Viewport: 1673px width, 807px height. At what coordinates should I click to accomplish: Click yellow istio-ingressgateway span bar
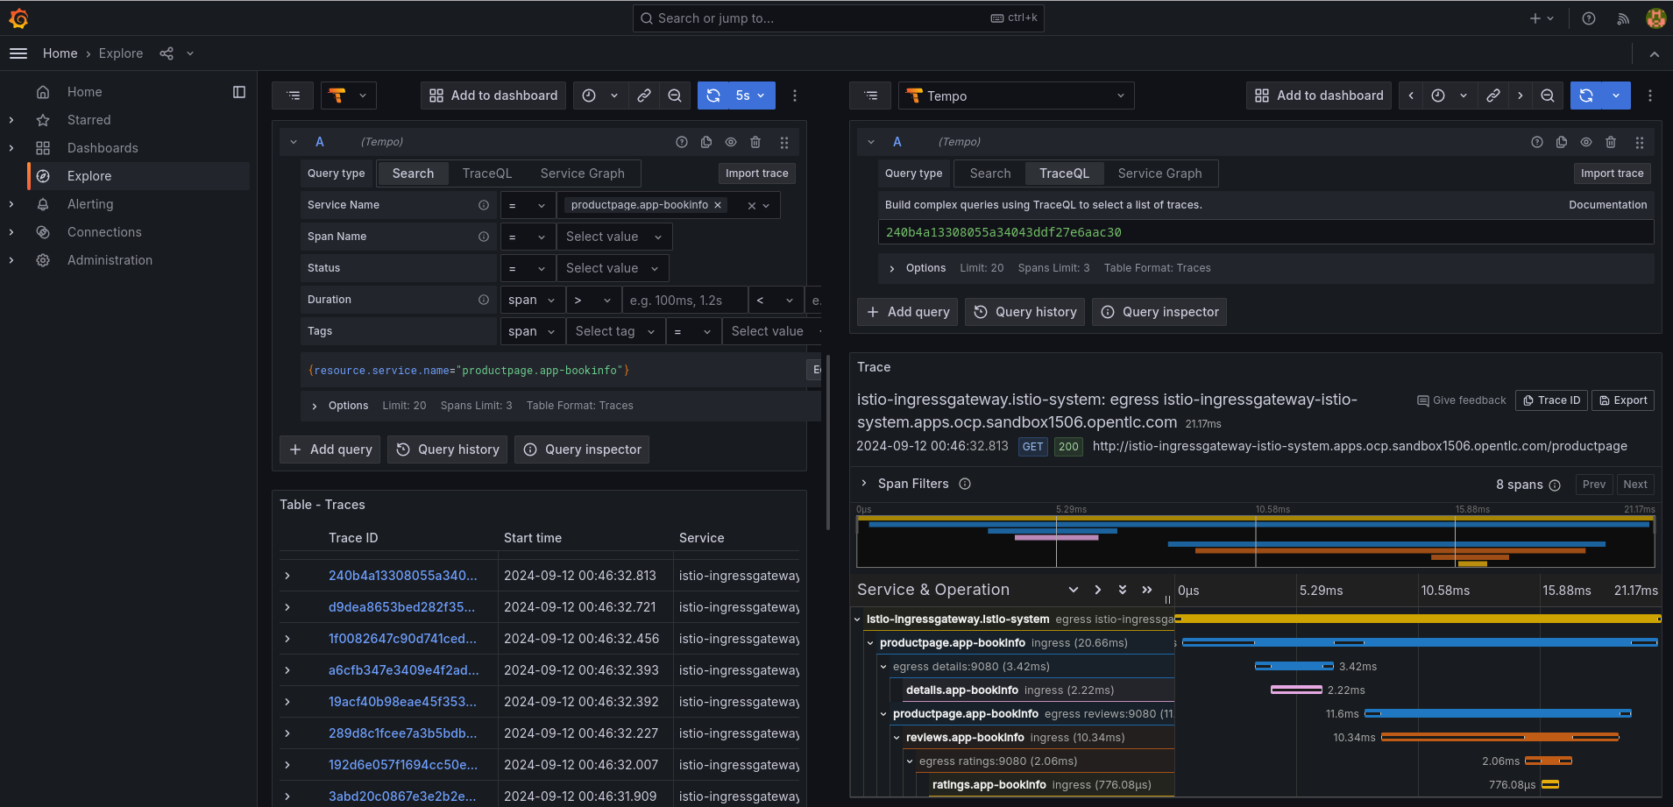(1418, 619)
